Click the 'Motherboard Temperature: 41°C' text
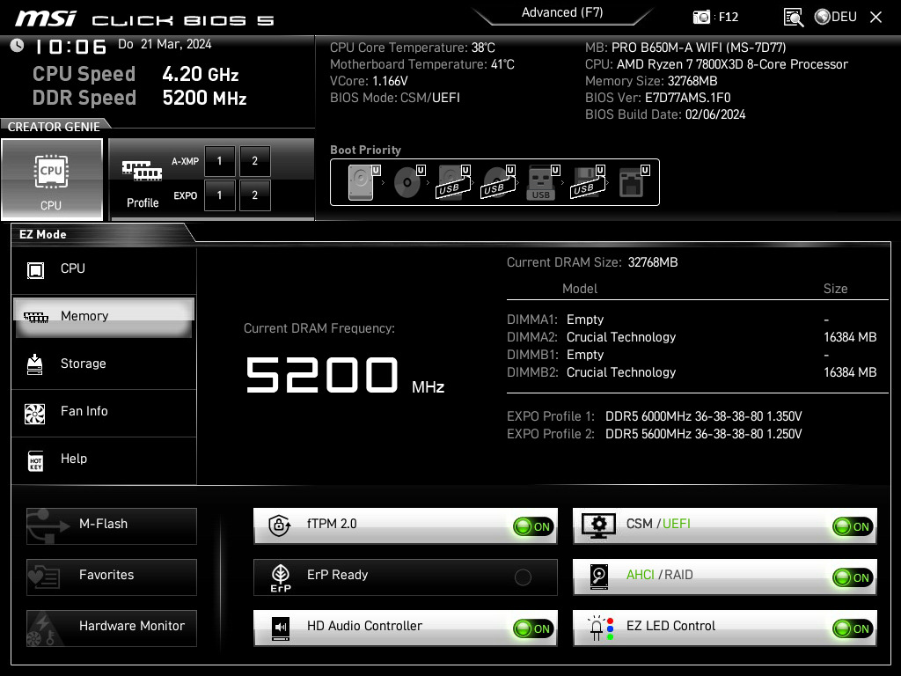 coord(422,64)
